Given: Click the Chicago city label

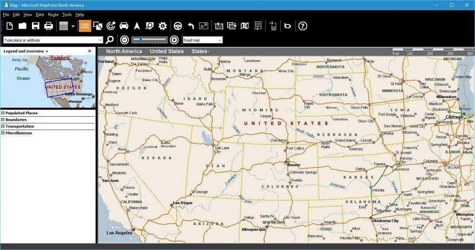Looking at the screenshot, I should click(454, 117).
